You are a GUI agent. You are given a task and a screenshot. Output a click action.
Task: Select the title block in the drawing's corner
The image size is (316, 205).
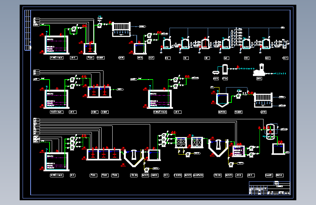(x=269, y=188)
